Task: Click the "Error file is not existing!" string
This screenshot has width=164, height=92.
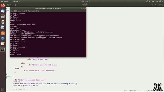Action: coord(42,71)
